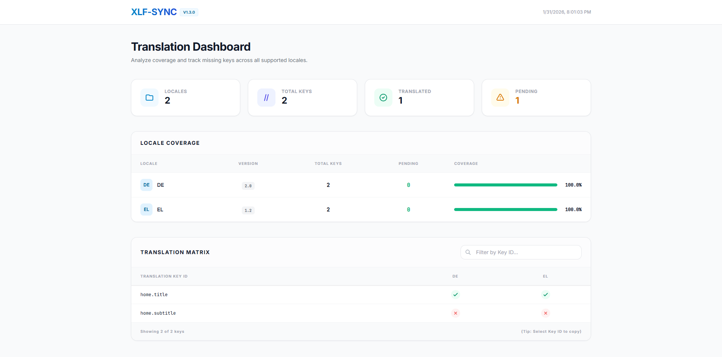Click the Translated checkmark circle icon

(x=383, y=97)
